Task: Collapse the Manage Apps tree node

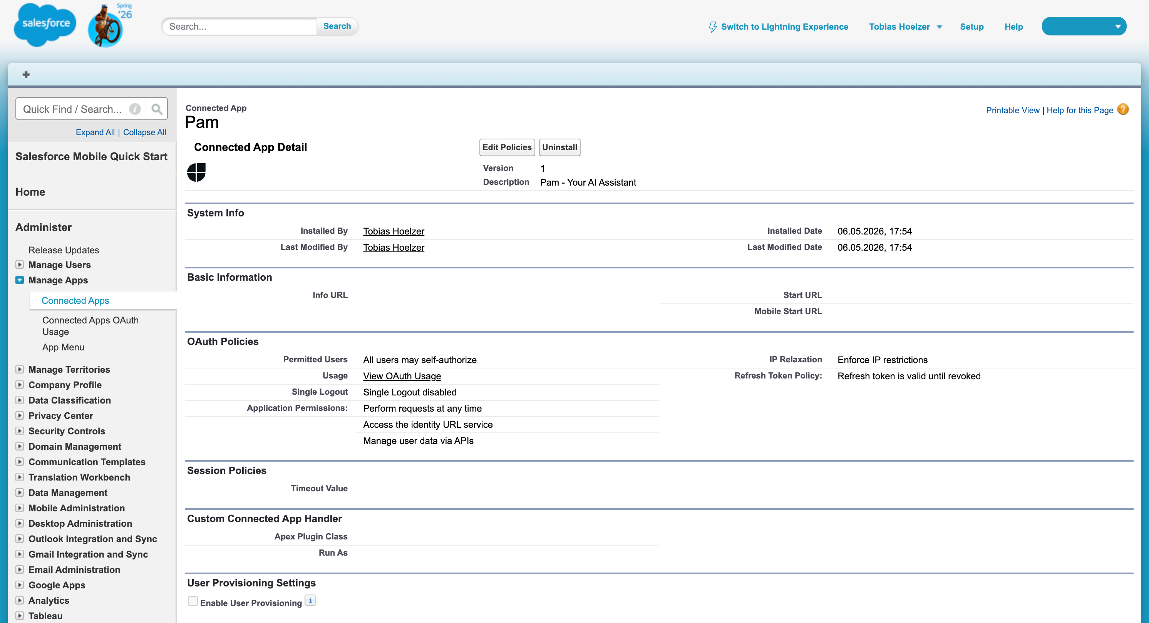Action: [20, 280]
